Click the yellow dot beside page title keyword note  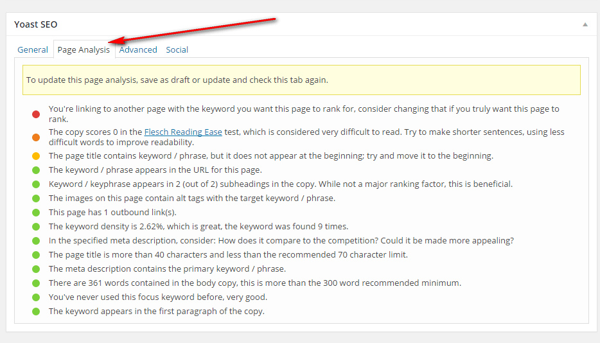click(x=36, y=156)
